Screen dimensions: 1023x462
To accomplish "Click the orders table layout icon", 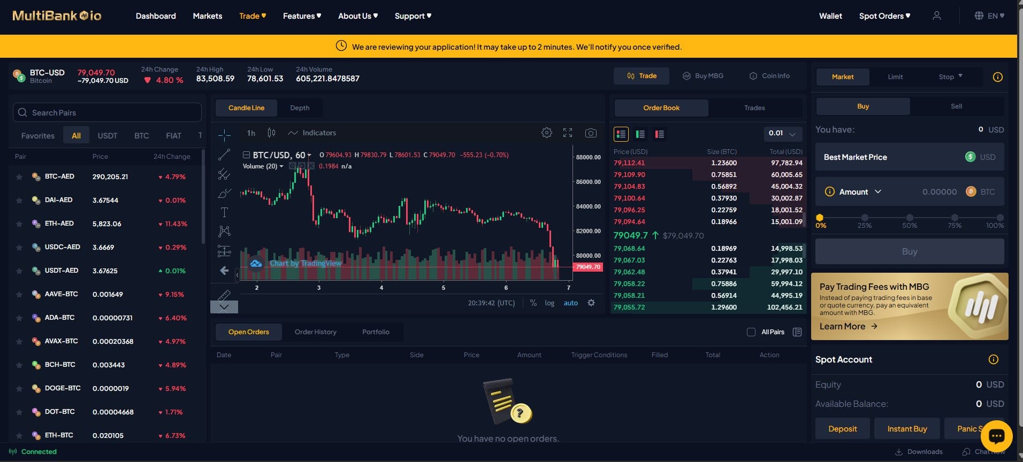I will pos(797,332).
